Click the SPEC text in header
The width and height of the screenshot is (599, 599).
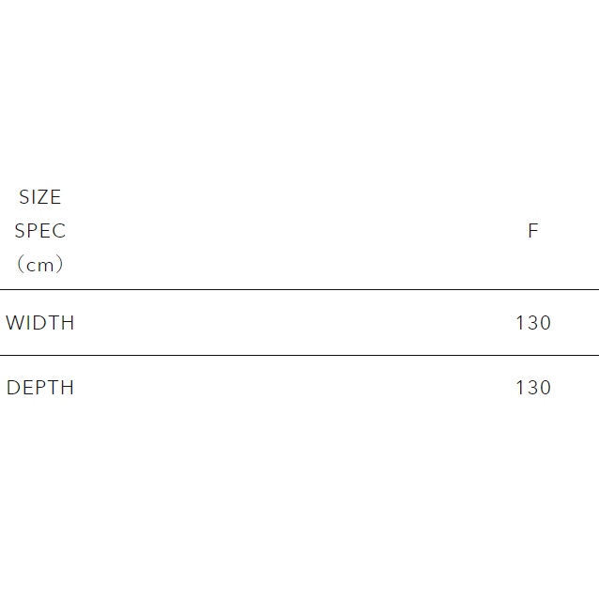pyautogui.click(x=40, y=231)
